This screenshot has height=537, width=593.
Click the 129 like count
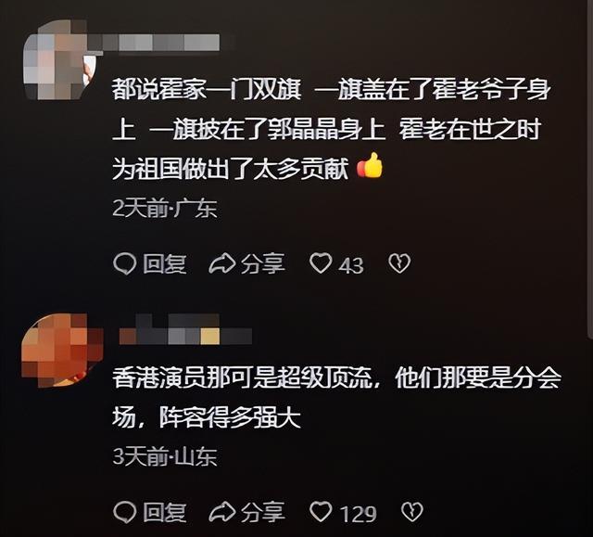tap(359, 514)
